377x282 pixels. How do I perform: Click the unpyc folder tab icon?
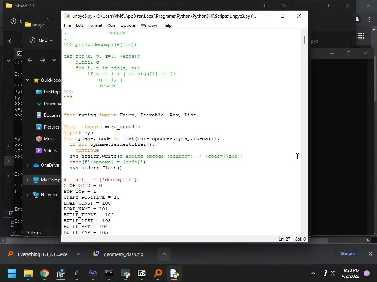28,25
